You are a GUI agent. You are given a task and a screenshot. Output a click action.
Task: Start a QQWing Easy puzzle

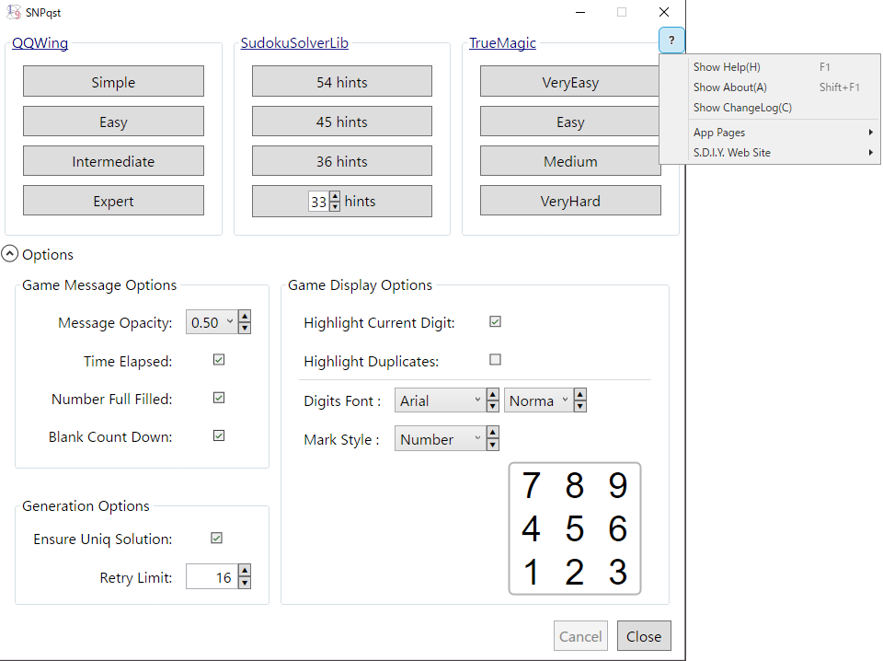coord(113,122)
